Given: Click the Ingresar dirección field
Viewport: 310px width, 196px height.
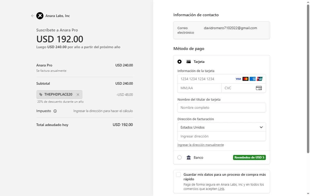Looking at the screenshot, I should [222, 136].
